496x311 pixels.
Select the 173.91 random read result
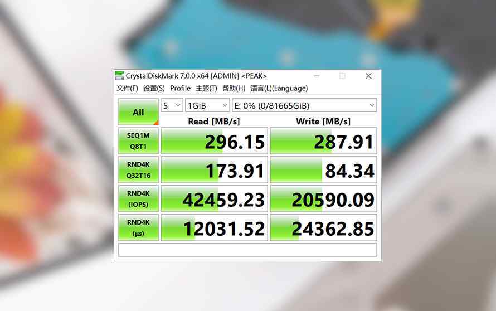coord(214,170)
